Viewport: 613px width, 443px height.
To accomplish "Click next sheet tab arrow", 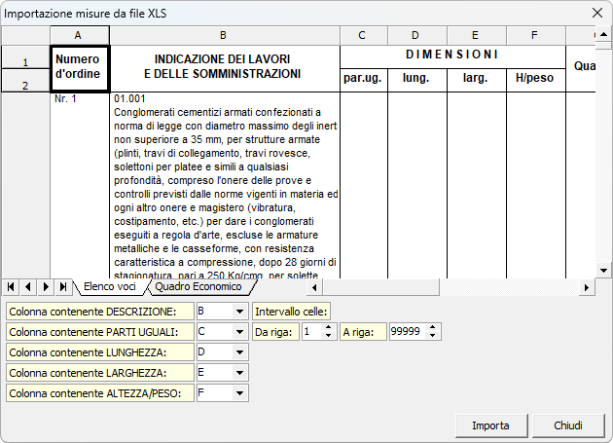I will point(46,287).
